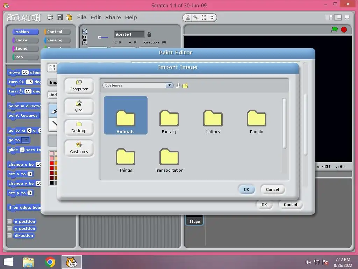Open the Fantasy costume folder
Screen dimensions: 358x269
pyautogui.click(x=169, y=122)
